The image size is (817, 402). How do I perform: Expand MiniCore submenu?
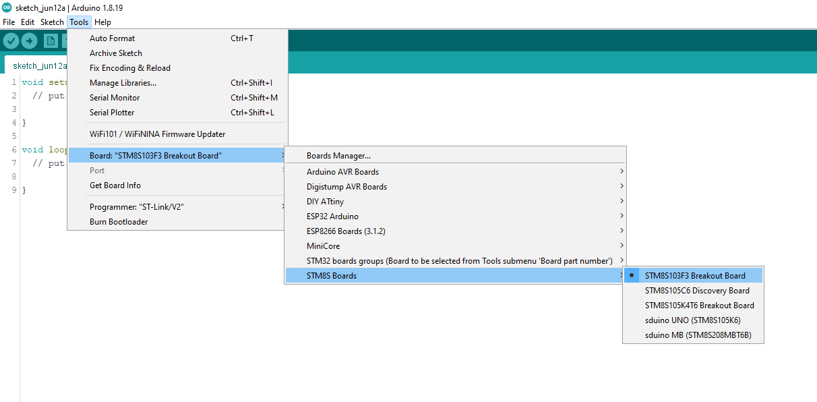(x=456, y=246)
